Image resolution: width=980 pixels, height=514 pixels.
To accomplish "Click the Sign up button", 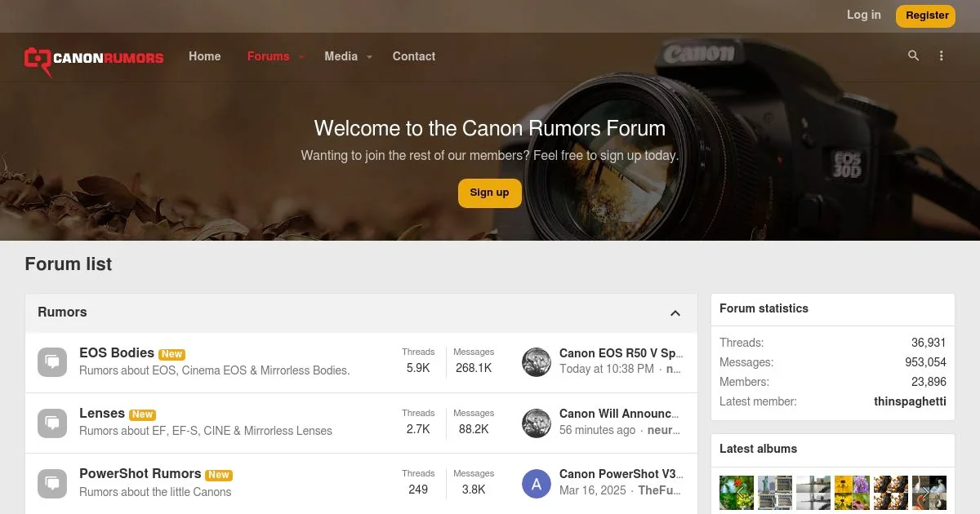I will 489,193.
